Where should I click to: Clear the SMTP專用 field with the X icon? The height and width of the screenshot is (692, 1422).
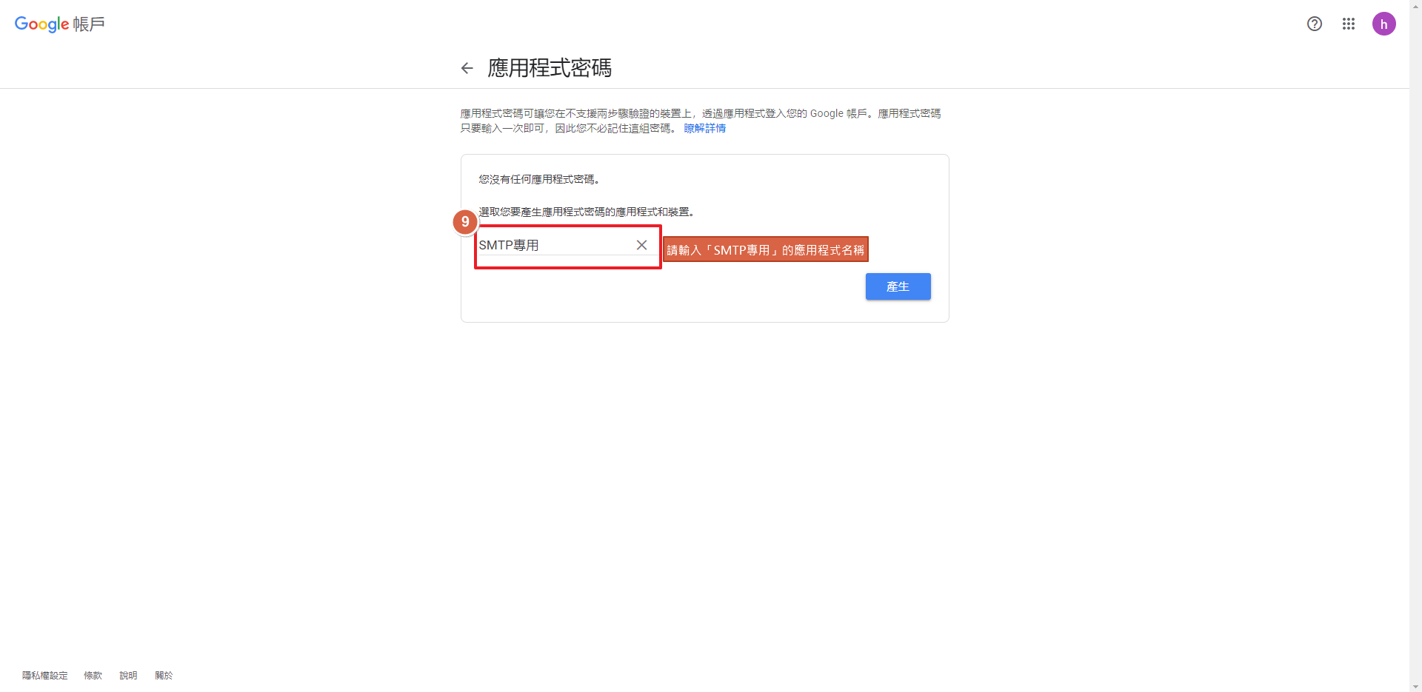(x=641, y=245)
